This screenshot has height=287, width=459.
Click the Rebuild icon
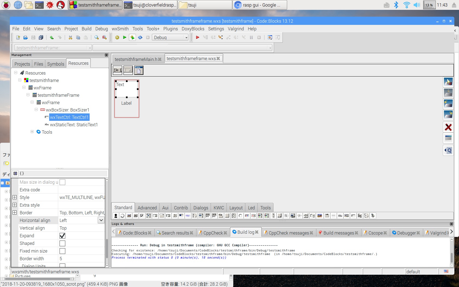[140, 37]
